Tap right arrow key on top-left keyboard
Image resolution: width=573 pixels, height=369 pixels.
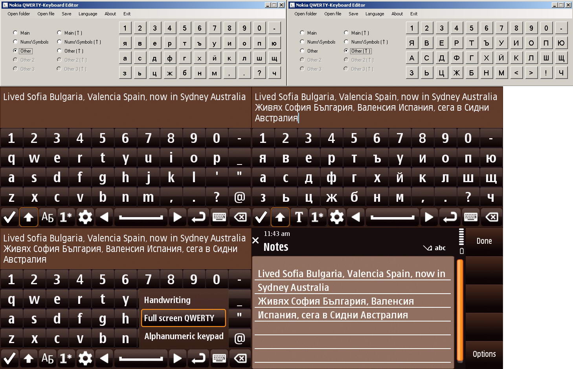click(x=178, y=217)
